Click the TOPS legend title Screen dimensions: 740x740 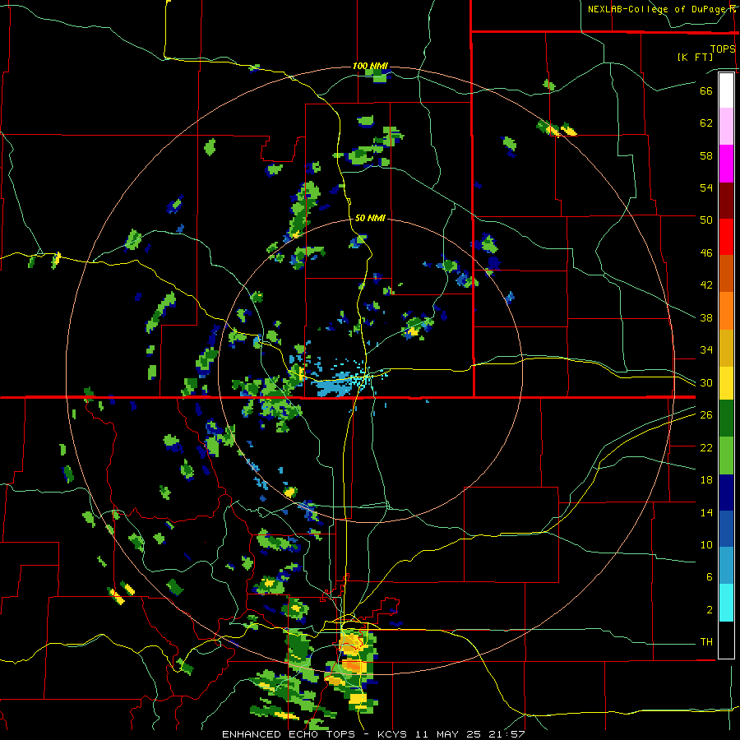[x=723, y=49]
